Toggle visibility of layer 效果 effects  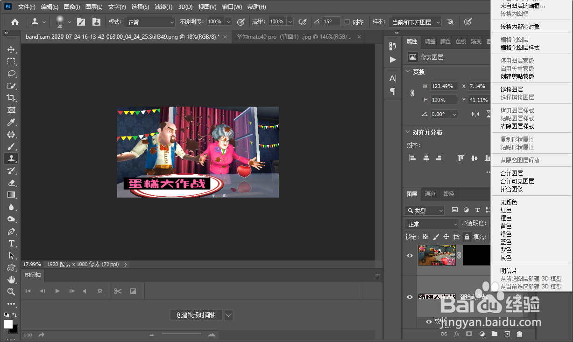429,321
